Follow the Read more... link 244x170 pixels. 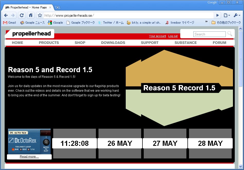click(x=29, y=157)
